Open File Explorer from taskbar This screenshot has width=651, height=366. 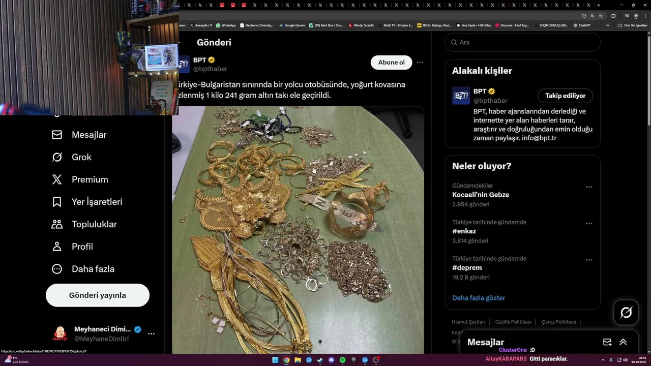(298, 360)
